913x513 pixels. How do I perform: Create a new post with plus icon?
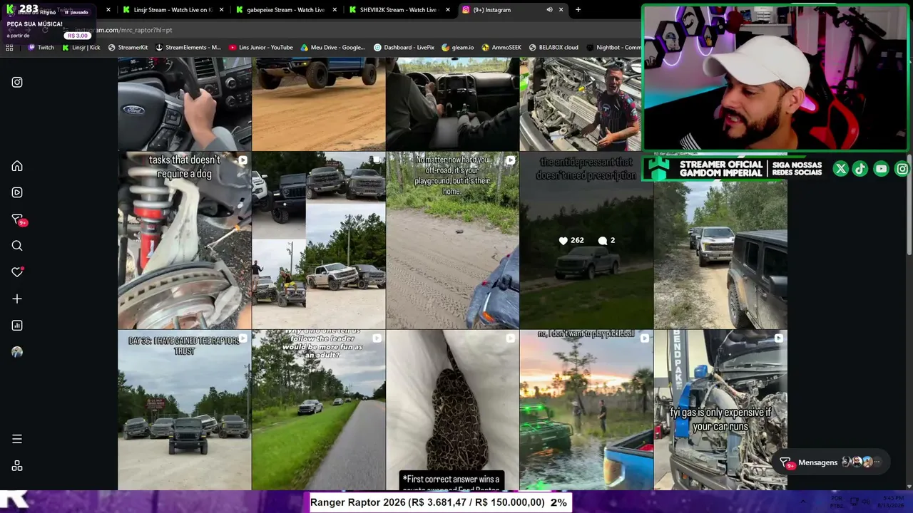(17, 299)
